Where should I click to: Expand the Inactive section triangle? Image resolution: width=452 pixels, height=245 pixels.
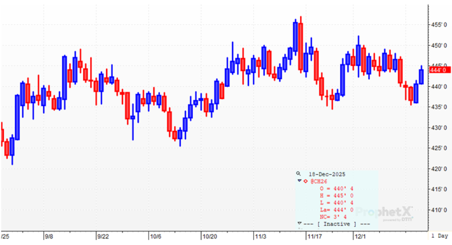300,223
